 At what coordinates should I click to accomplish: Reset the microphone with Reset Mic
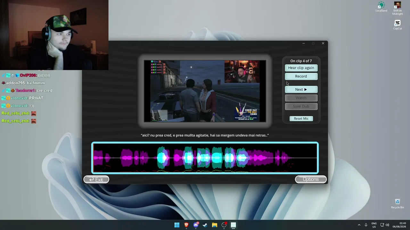tap(301, 119)
